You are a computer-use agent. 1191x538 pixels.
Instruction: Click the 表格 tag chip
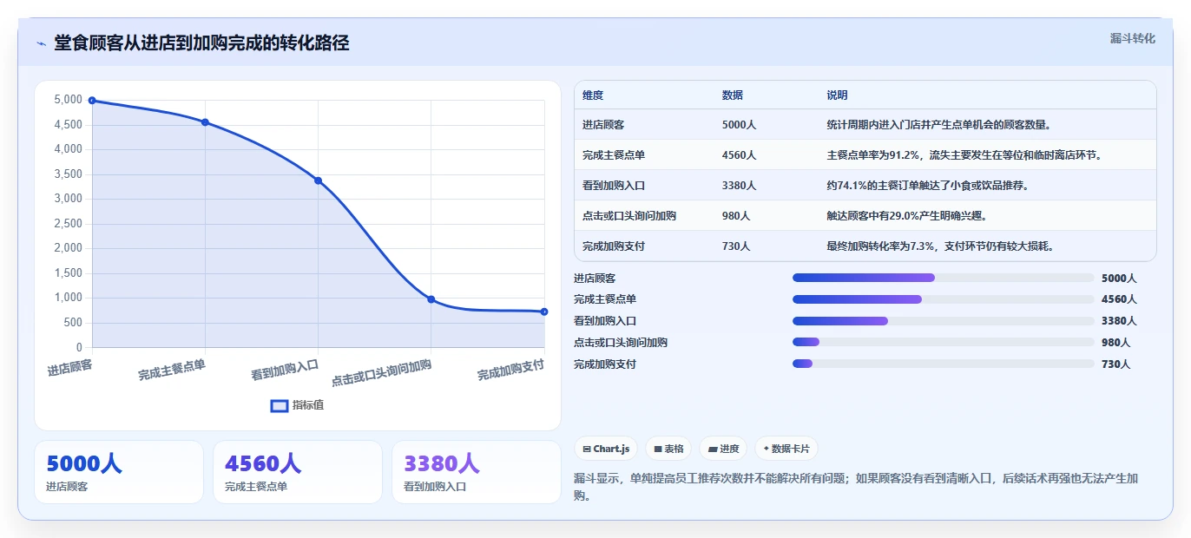[x=668, y=449]
